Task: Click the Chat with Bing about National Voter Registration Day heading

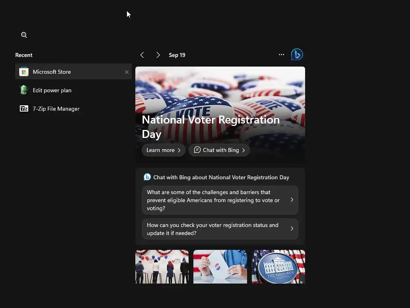Action: pos(221,177)
